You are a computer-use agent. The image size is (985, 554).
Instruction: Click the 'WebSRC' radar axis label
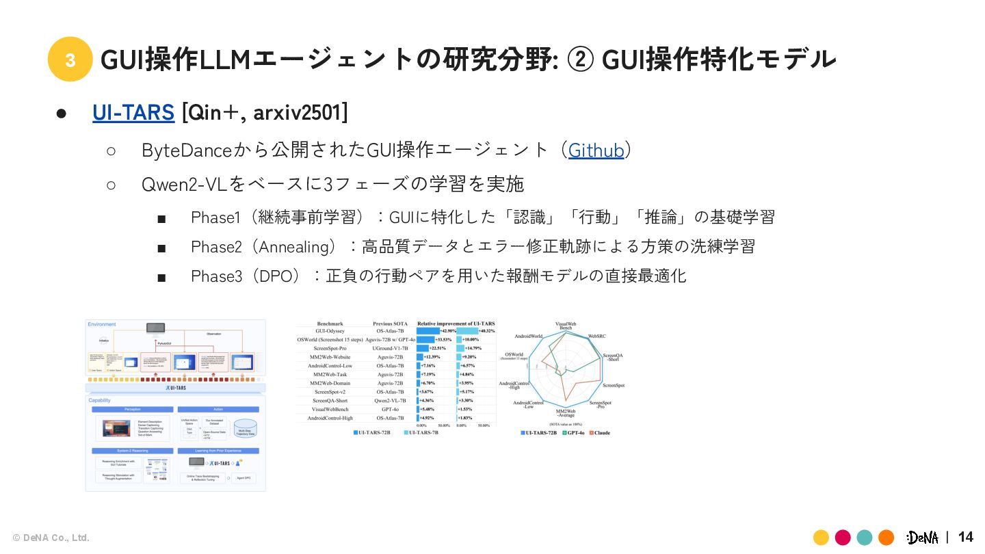point(597,336)
